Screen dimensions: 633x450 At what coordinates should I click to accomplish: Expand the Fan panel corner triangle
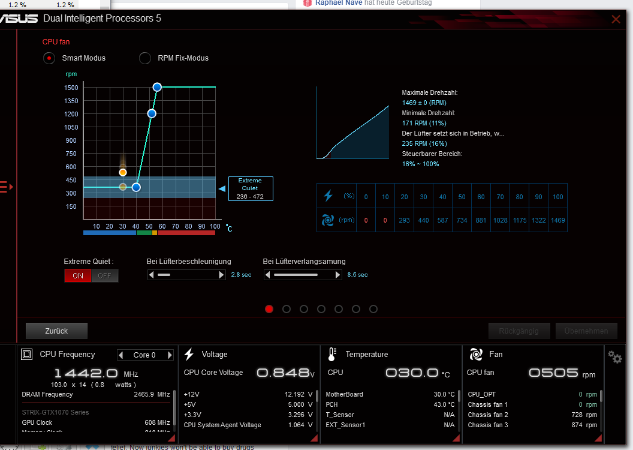(x=598, y=438)
